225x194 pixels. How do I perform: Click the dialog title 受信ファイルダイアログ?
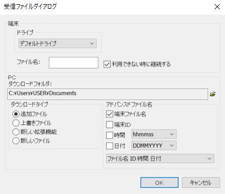30,7
